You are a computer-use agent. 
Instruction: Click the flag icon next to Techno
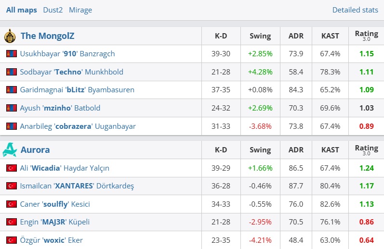point(12,72)
